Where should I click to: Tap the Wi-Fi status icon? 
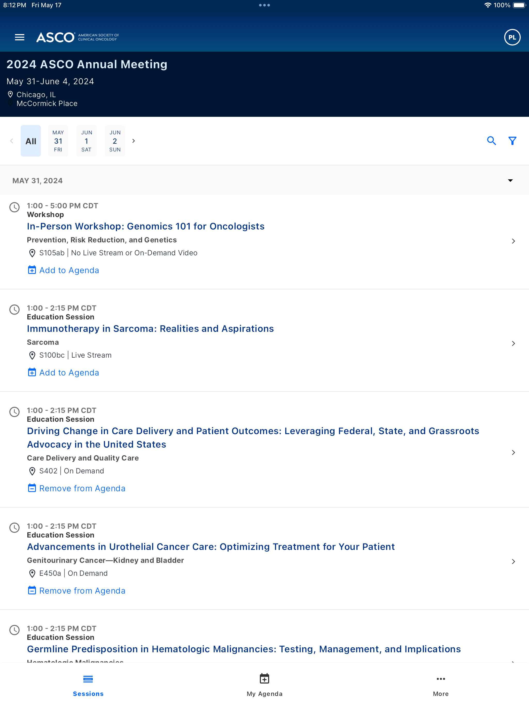(487, 5)
